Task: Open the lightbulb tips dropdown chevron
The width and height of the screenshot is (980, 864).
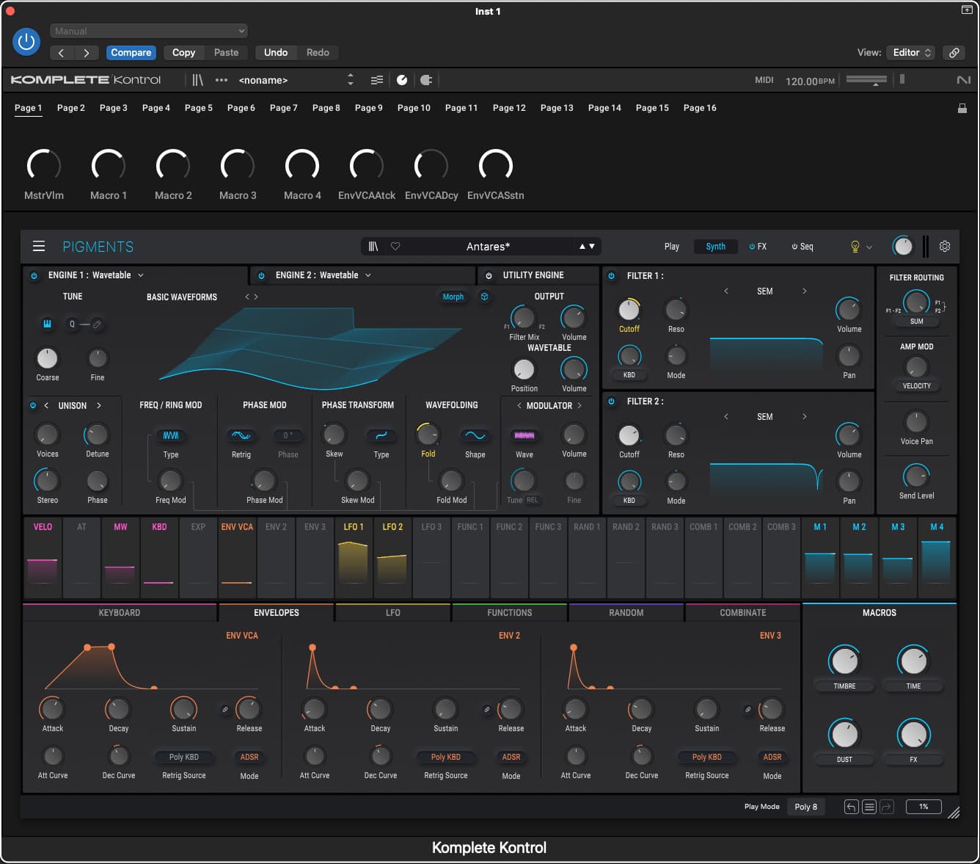Action: pyautogui.click(x=869, y=247)
